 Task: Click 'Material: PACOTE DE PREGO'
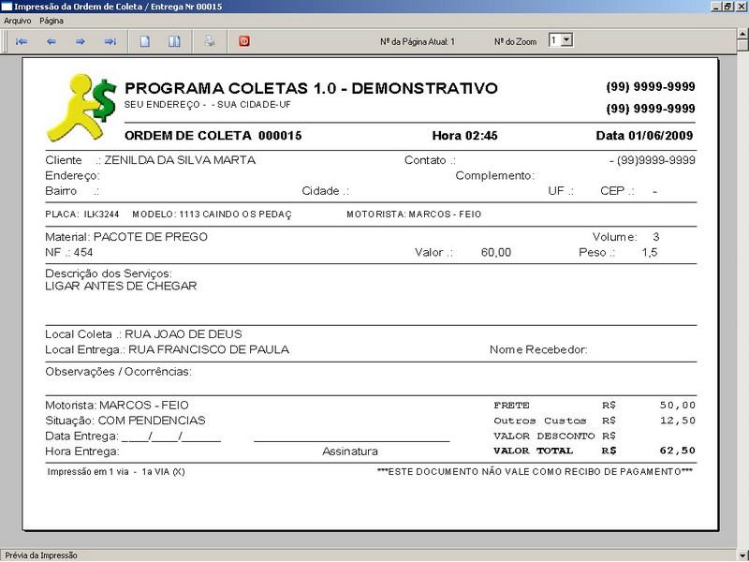pos(126,237)
